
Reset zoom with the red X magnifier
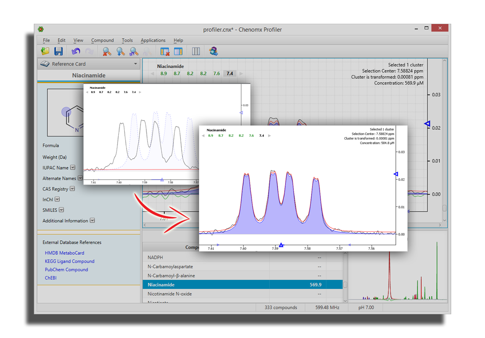107,51
